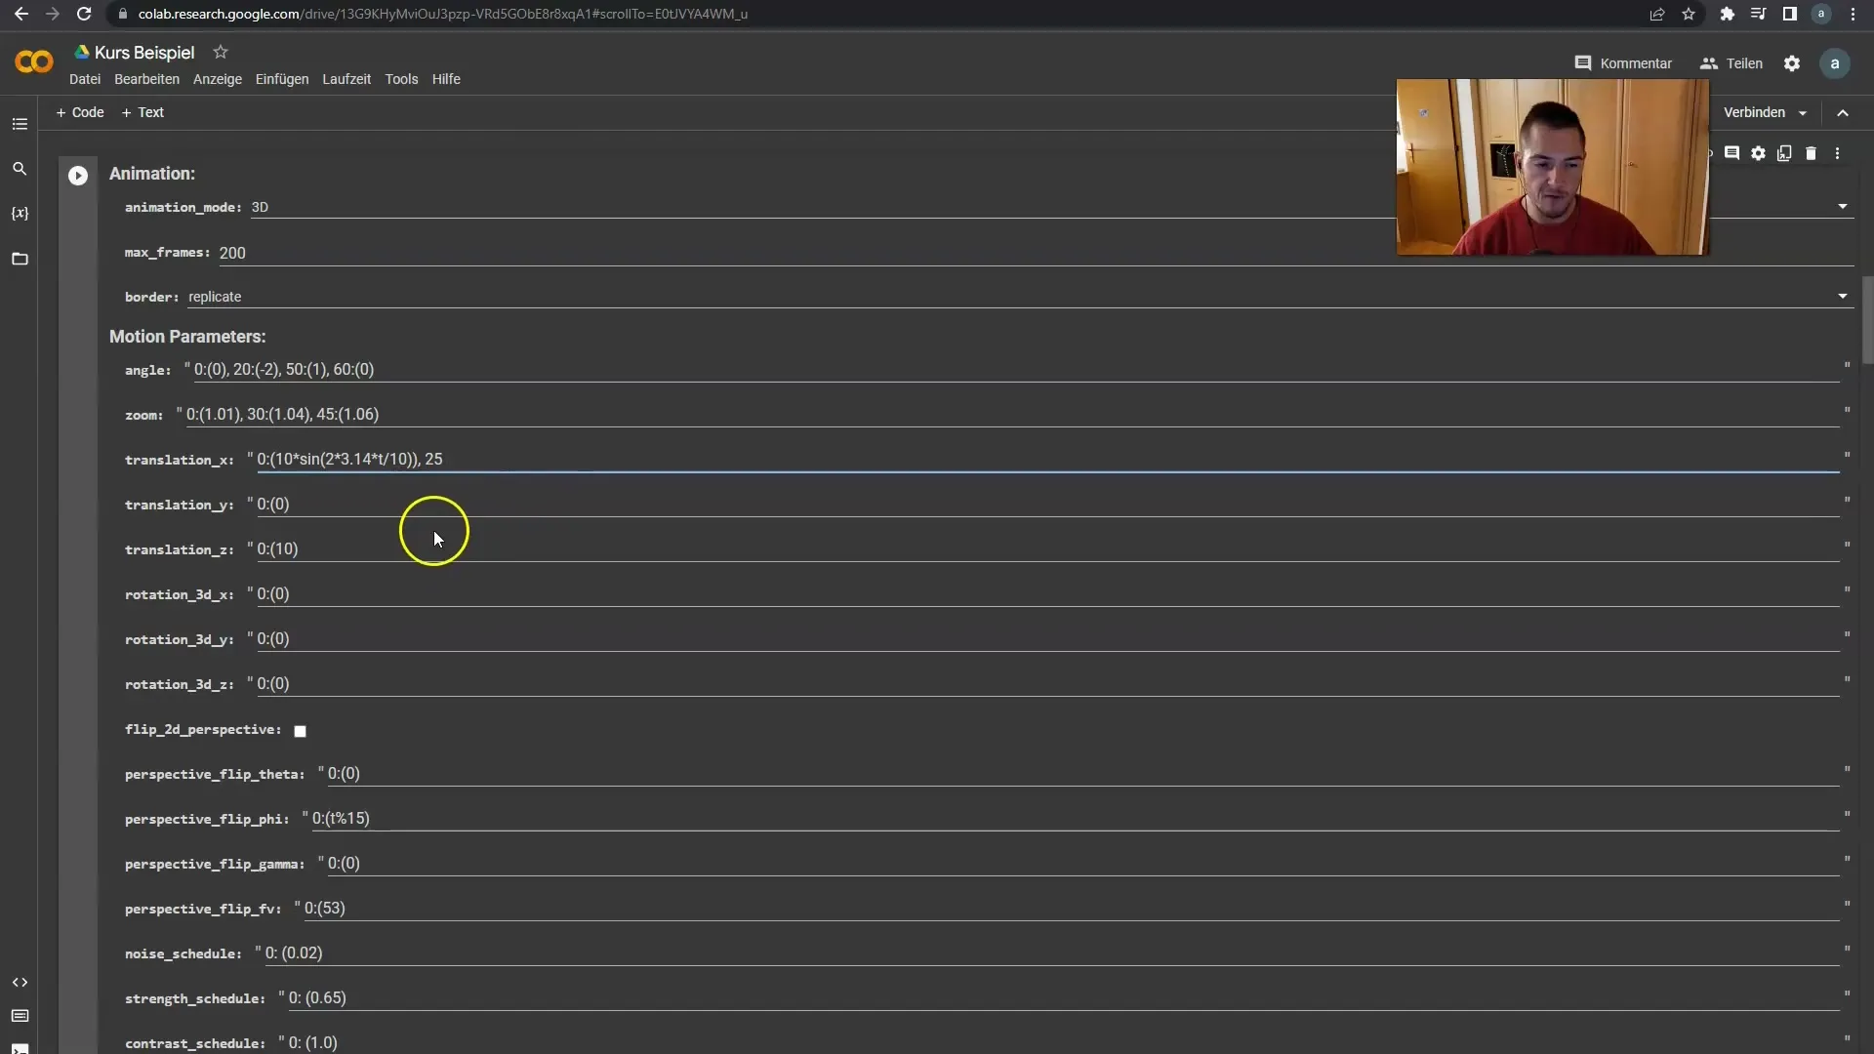The width and height of the screenshot is (1874, 1054).
Task: Open more cell actions menu
Action: point(1838,153)
